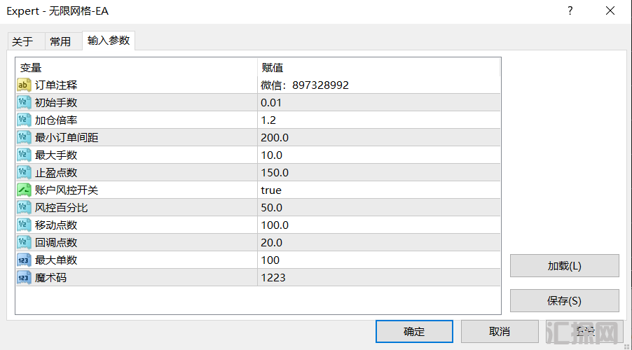
Task: Select the 50.0 value cell
Action: [379, 208]
